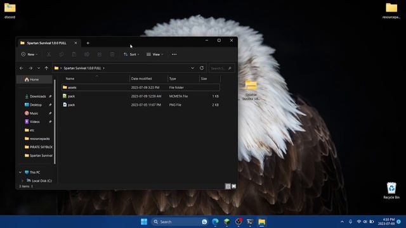Select the resourcepacks folder icon on desktop
Viewport: 406px width, 228px height.
pos(391,11)
